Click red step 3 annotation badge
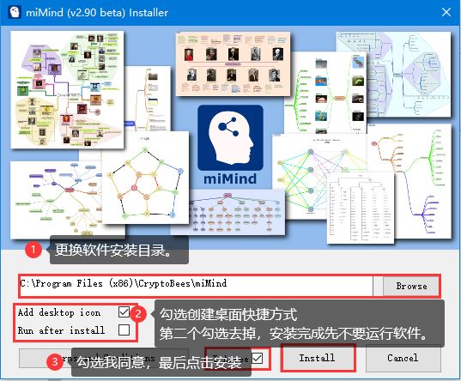 click(55, 361)
